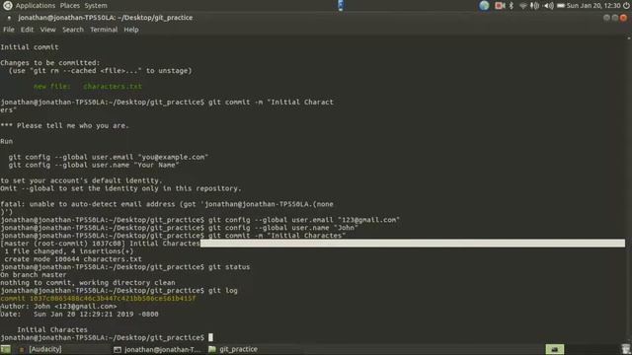The height and width of the screenshot is (355, 632).
Task: Open the Places menu
Action: coord(70,5)
